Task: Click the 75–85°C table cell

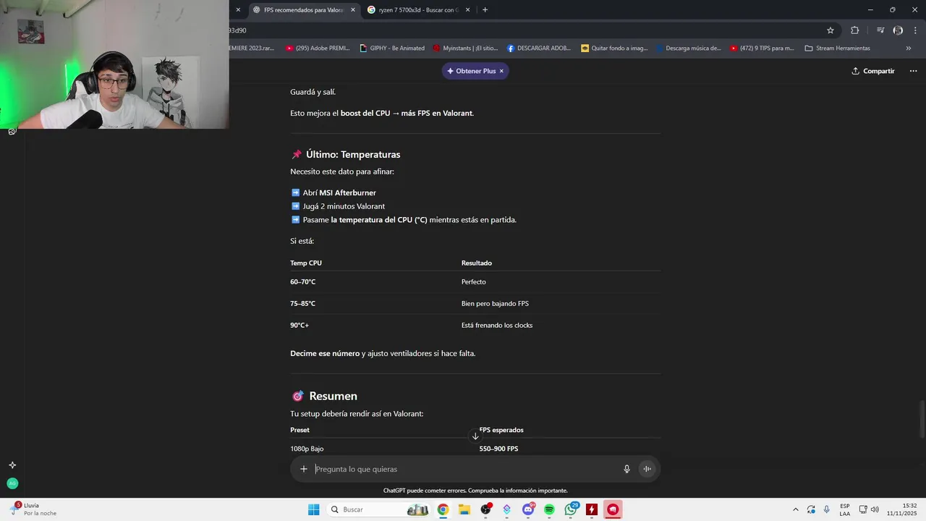Action: point(303,303)
